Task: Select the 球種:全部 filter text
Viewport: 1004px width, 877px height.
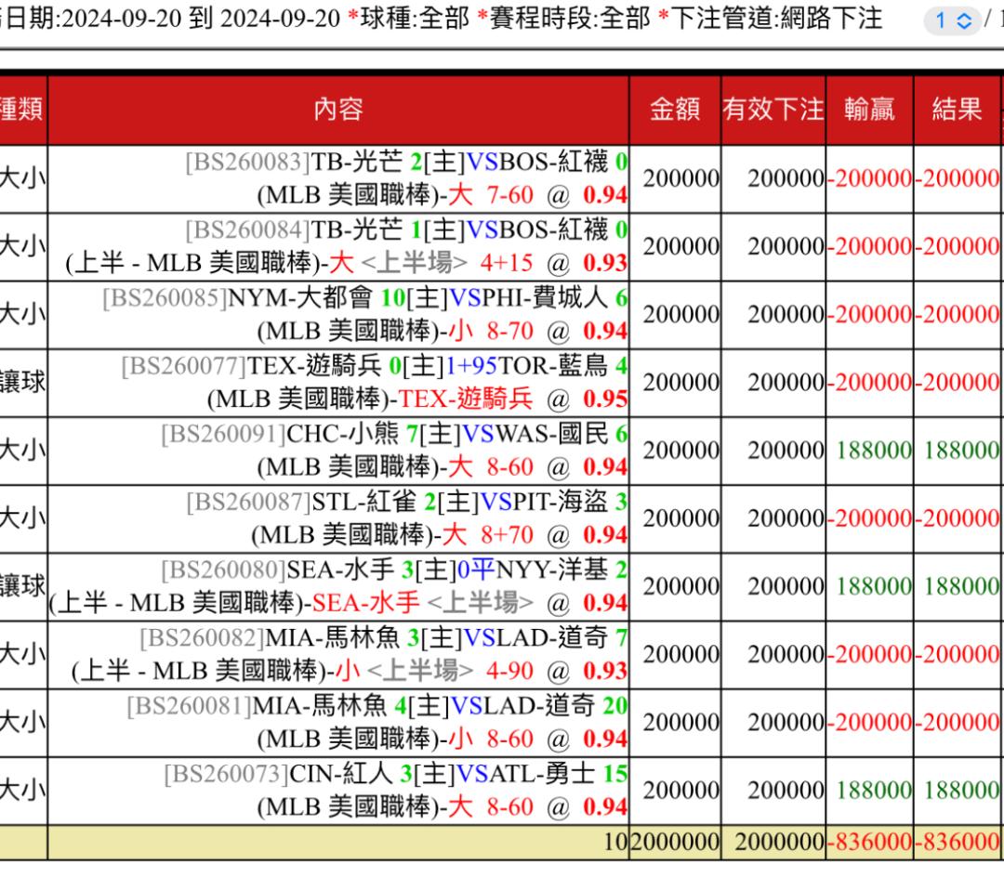Action: 415,19
